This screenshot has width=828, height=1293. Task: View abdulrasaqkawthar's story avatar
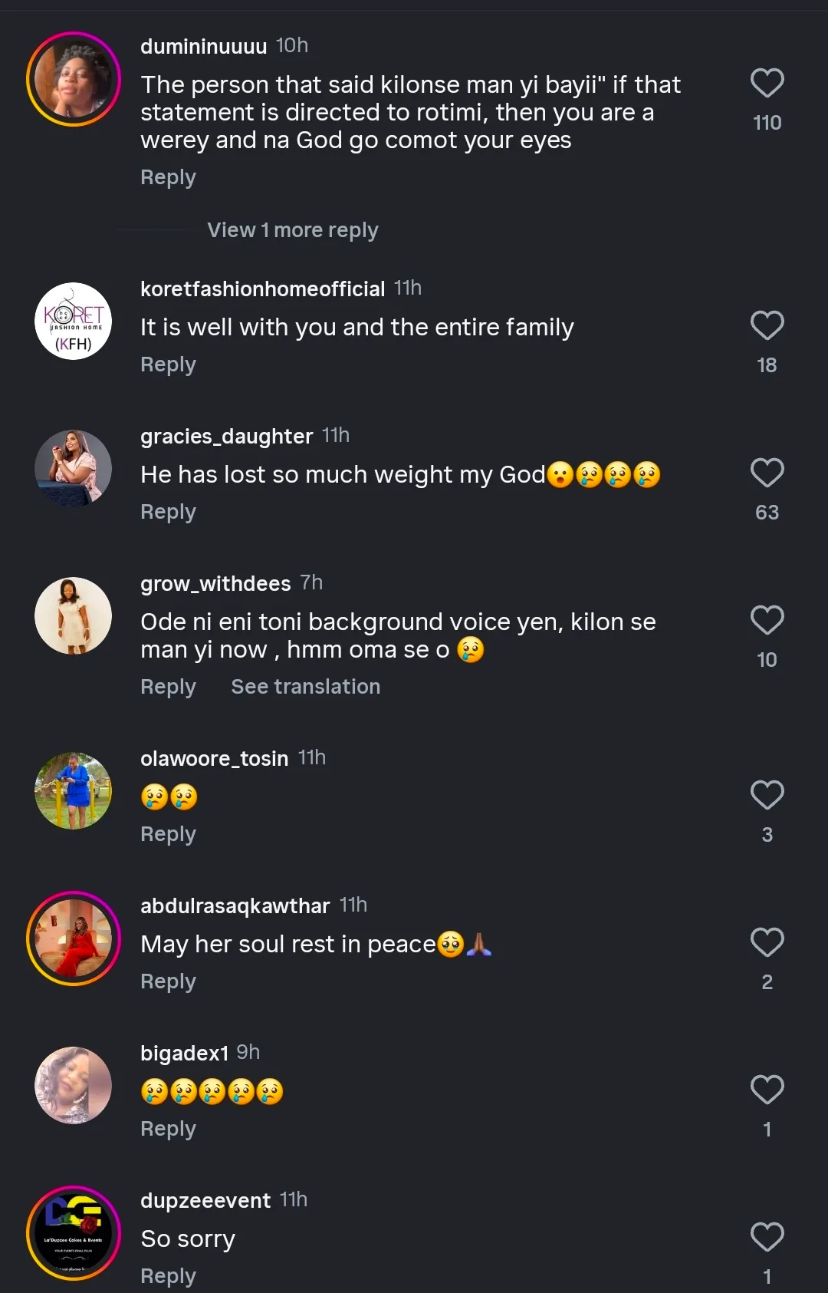[x=74, y=938]
